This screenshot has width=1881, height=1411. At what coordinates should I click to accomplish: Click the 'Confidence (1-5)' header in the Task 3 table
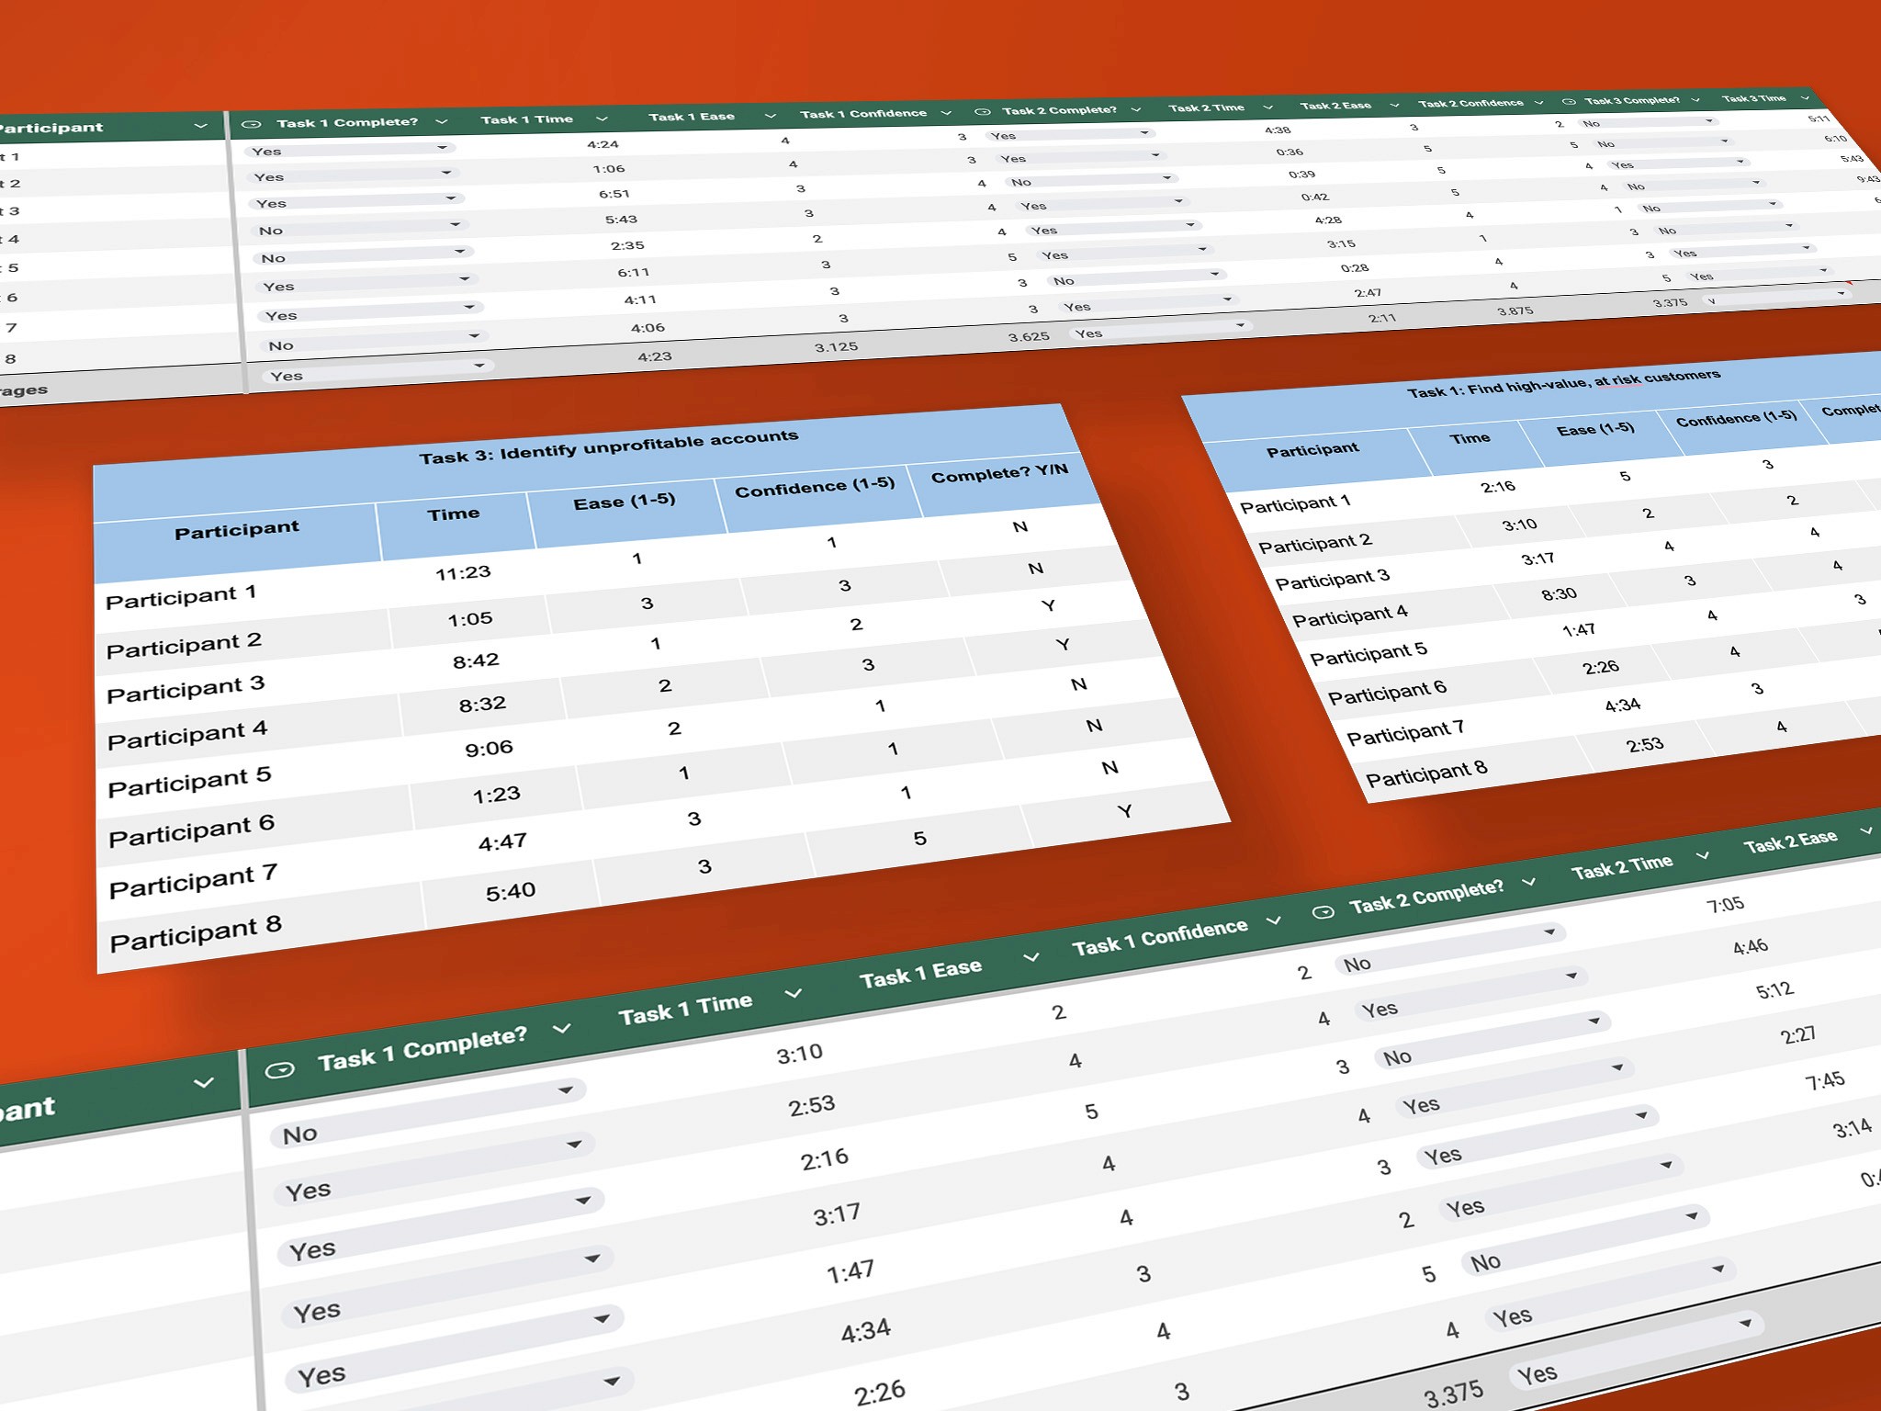[x=814, y=487]
